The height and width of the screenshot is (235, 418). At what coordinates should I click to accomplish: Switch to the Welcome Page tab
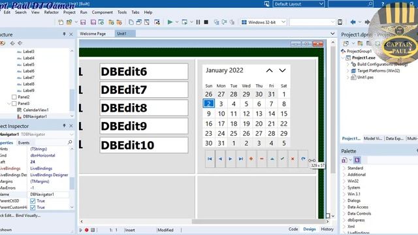[x=93, y=34]
